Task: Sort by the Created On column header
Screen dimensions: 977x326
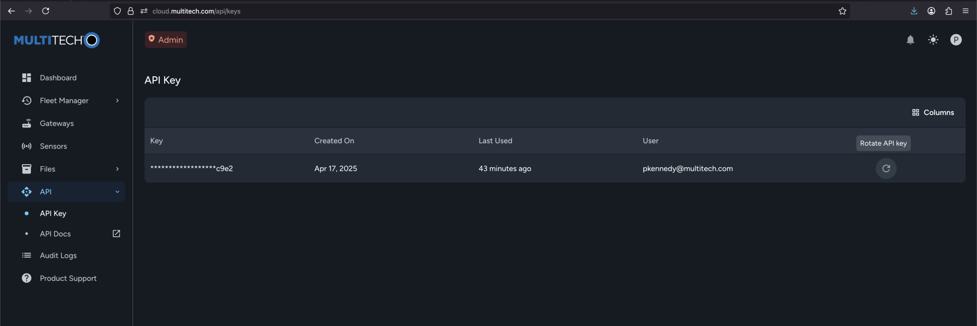Action: pyautogui.click(x=334, y=141)
